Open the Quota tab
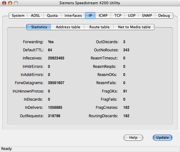Viewport: 180px width, 152px height. pos(52,15)
